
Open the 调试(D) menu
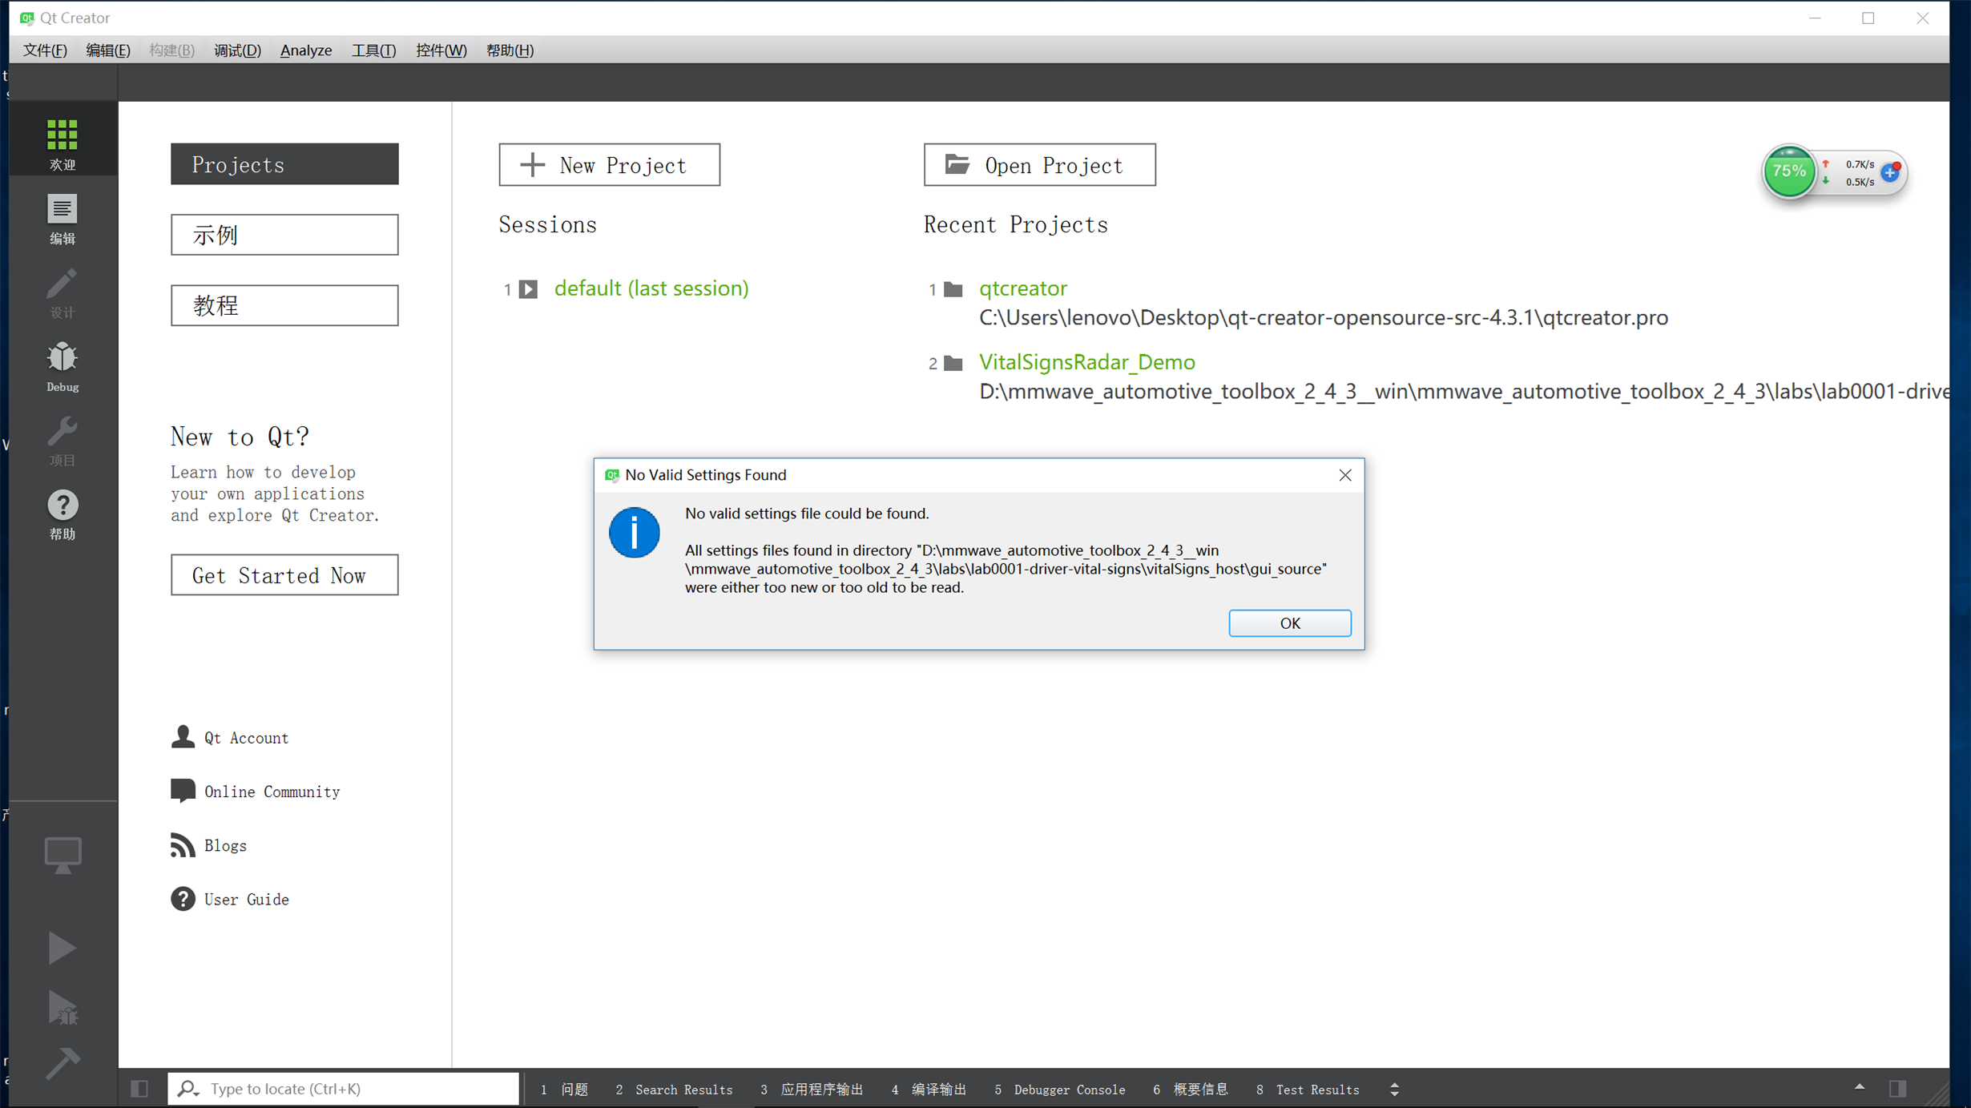(x=237, y=50)
